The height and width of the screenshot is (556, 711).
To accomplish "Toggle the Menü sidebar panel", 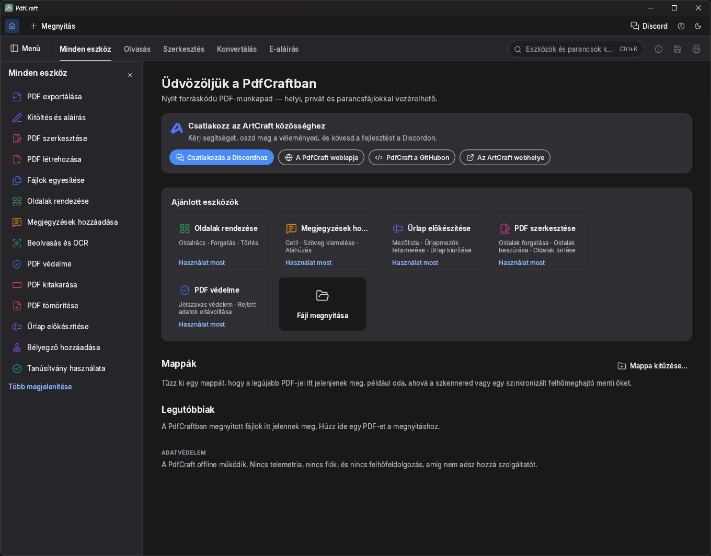I will pyautogui.click(x=26, y=49).
